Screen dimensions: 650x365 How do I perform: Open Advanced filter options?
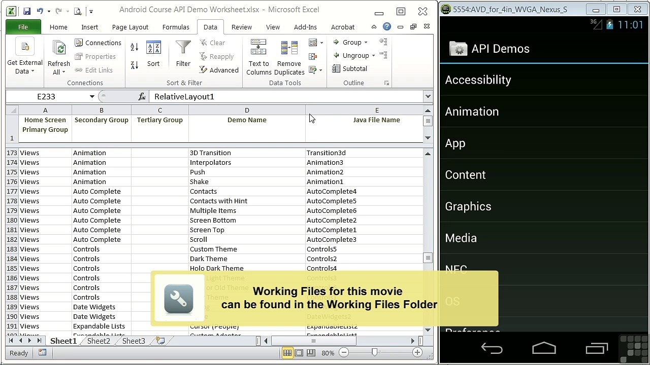(x=219, y=70)
